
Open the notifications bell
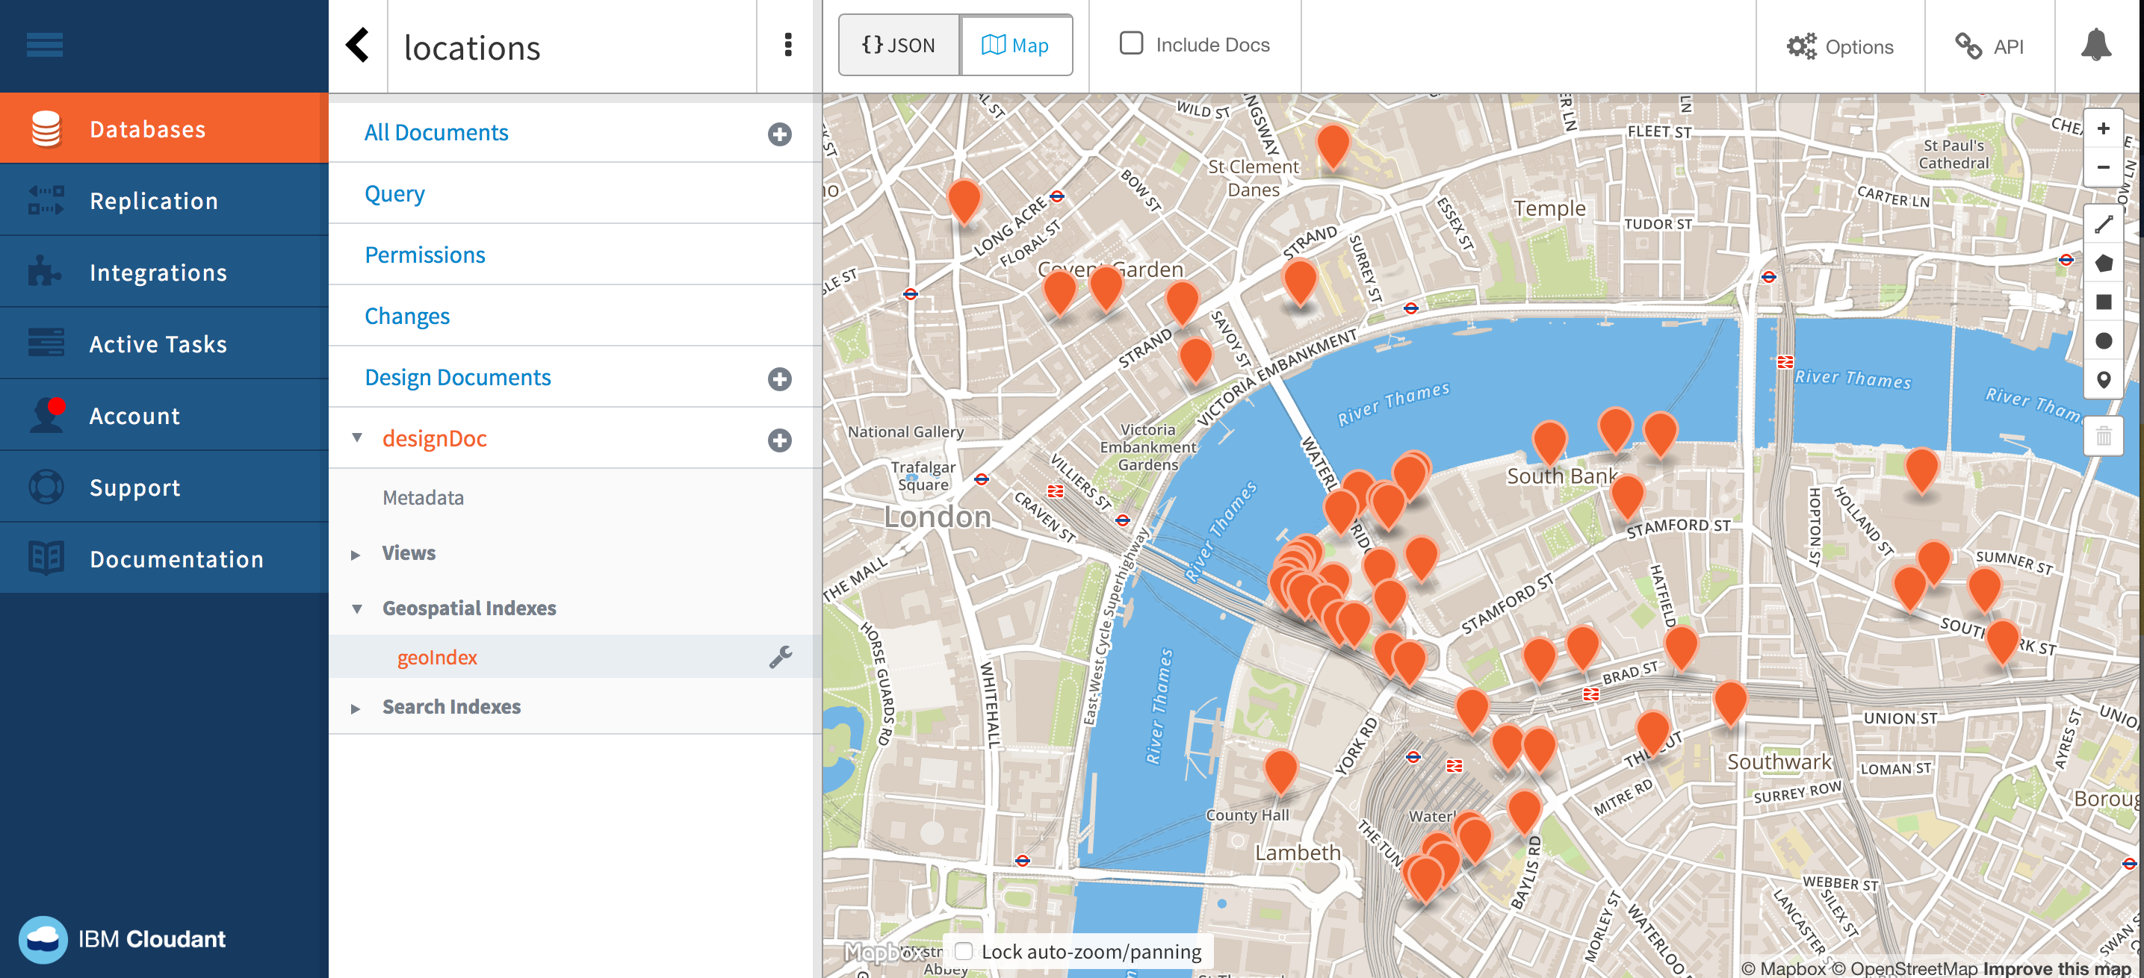tap(2095, 46)
